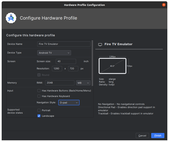
Task: Toggle the disabled Round screen checkbox
Action: pyautogui.click(x=39, y=75)
